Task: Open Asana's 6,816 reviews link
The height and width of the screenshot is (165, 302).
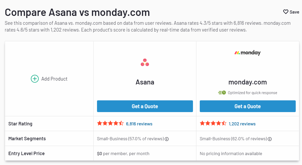Action: [139, 124]
